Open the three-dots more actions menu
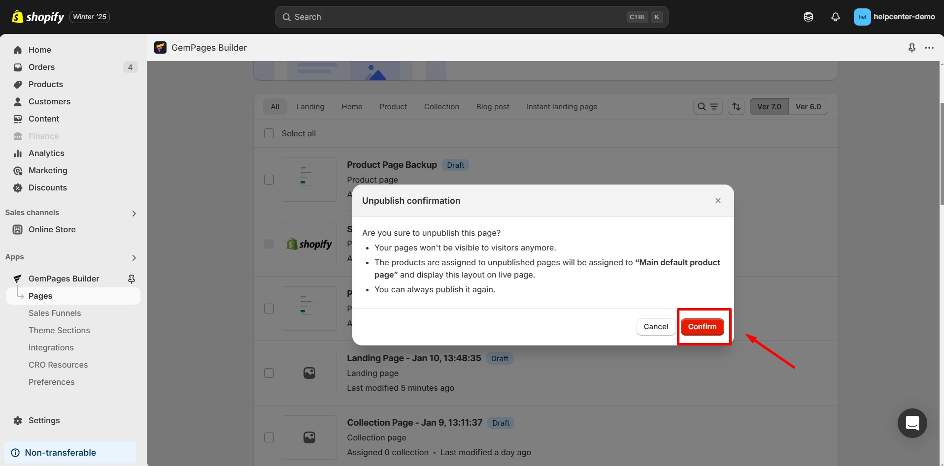The width and height of the screenshot is (944, 466). 929,48
